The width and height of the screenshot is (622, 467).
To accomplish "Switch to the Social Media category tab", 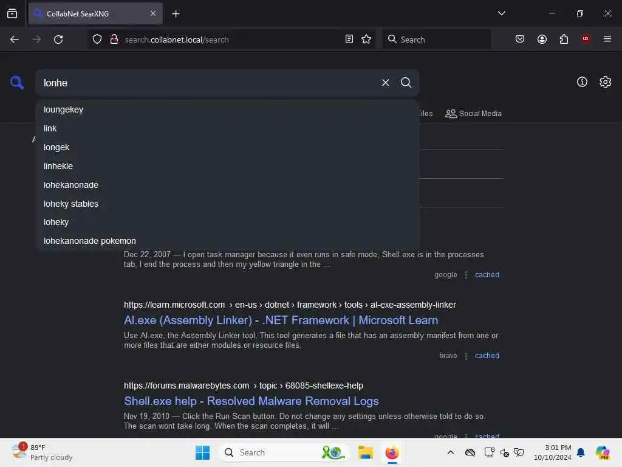I will pos(473,114).
